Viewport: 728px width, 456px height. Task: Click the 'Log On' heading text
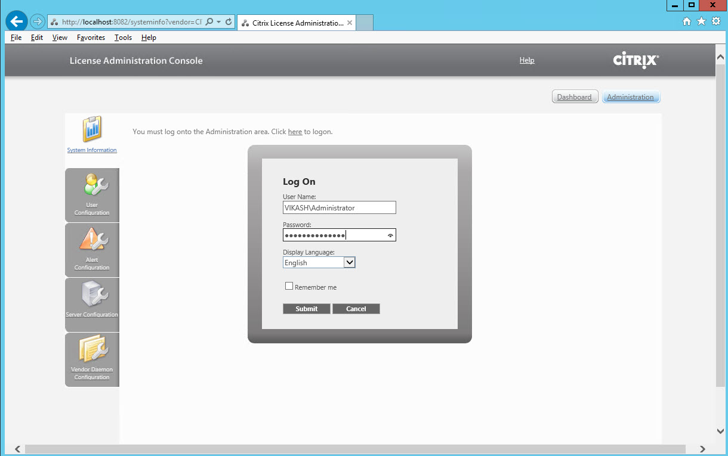tap(299, 182)
